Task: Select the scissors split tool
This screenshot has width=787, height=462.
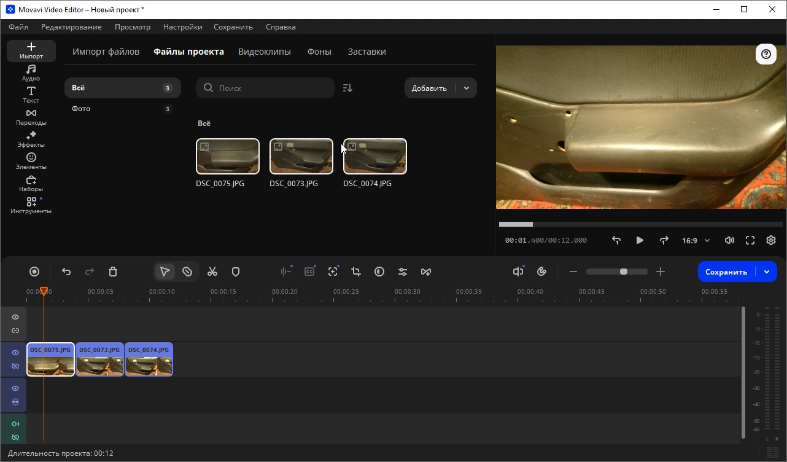Action: pos(212,272)
